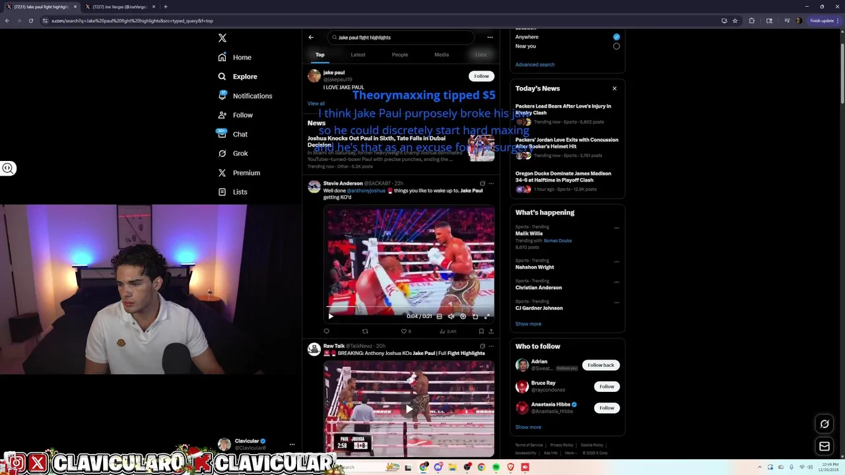Open floating Messages envelope button

[825, 447]
